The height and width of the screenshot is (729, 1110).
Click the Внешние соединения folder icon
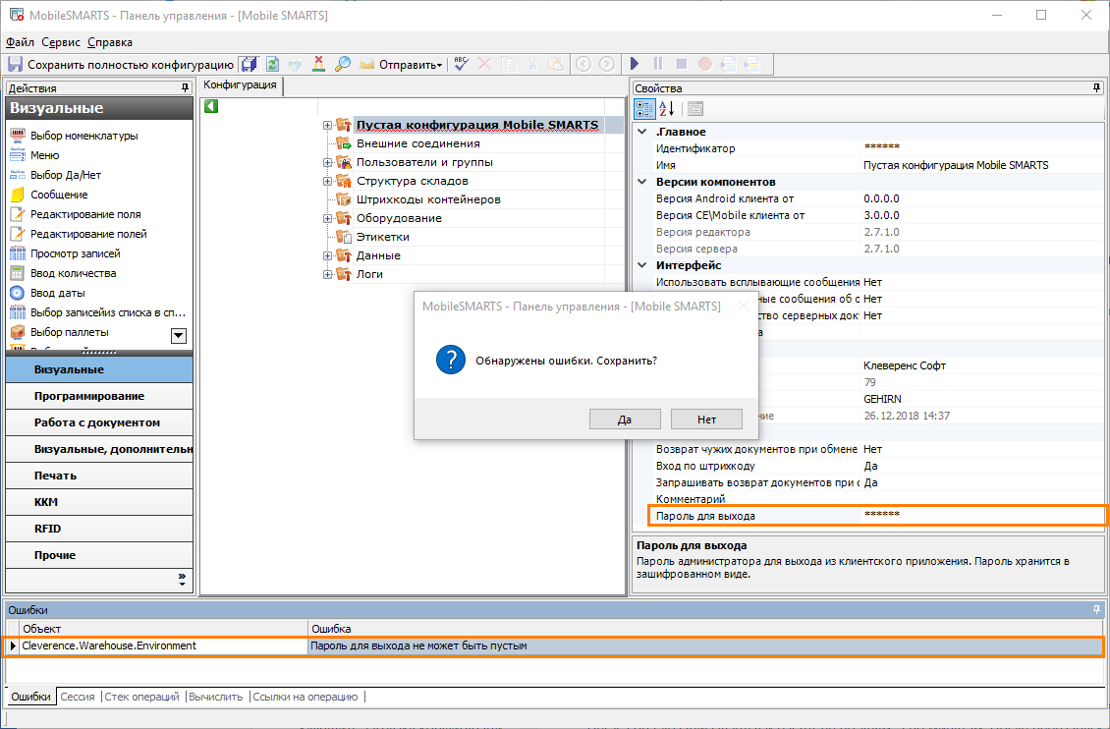pyautogui.click(x=344, y=143)
